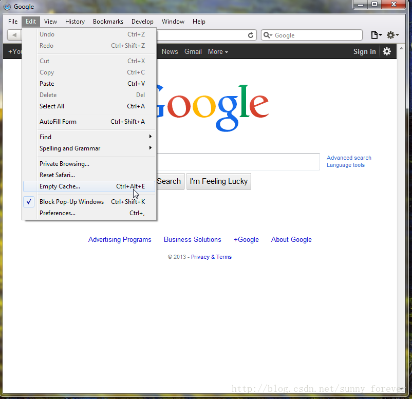Close the open Edit menu
This screenshot has width=412, height=399.
(x=31, y=22)
